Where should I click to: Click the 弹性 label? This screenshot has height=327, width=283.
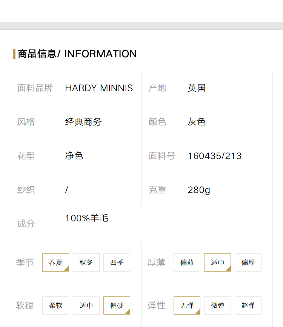(156, 305)
